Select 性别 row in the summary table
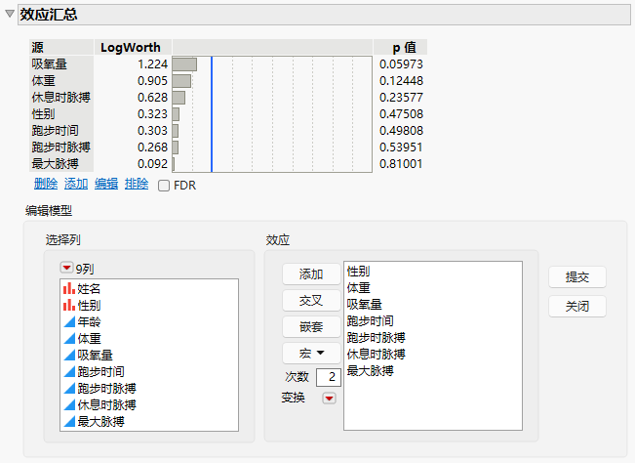Viewport: 635px width, 463px height. 43,114
